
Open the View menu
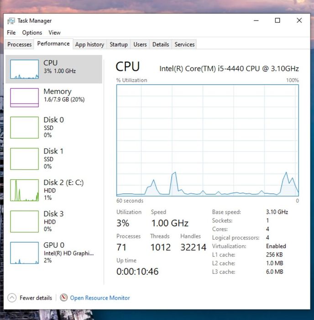coord(54,32)
